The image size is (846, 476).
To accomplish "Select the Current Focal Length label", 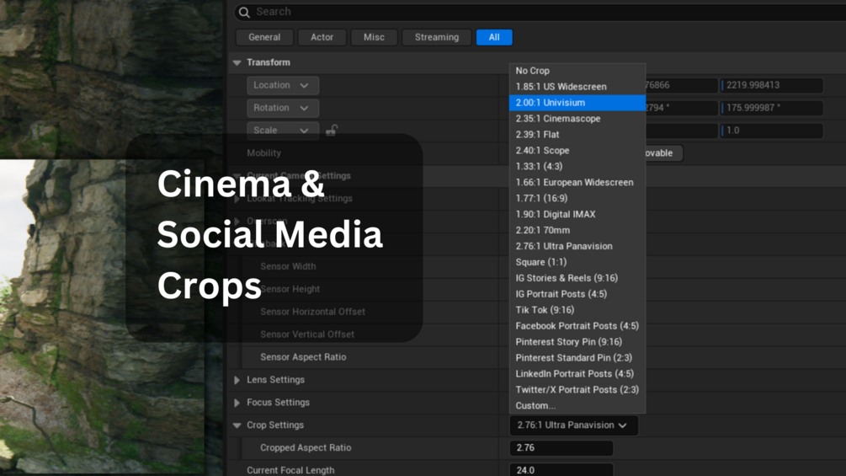I will click(290, 471).
